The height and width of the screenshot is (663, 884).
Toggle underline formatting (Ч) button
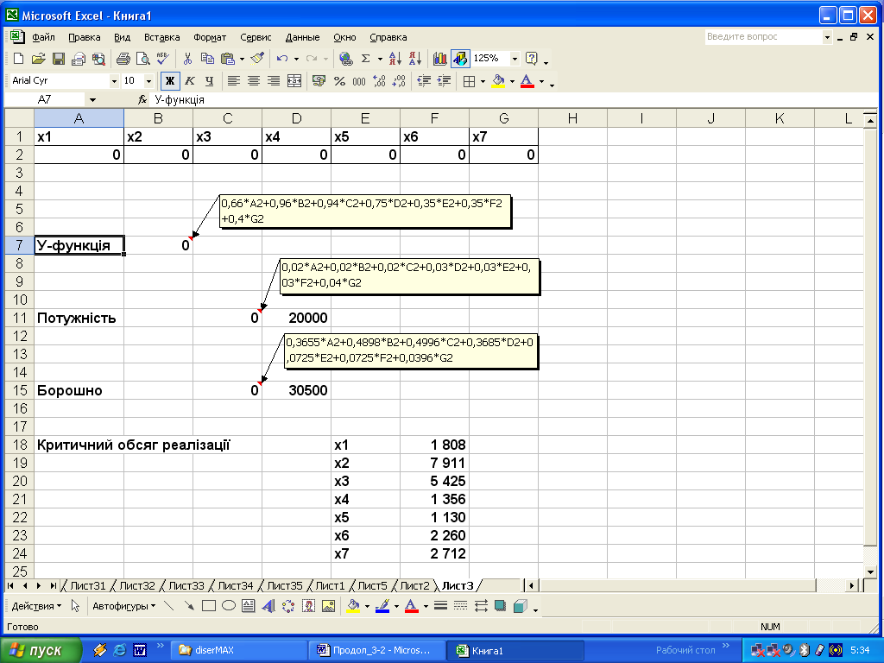click(x=207, y=81)
